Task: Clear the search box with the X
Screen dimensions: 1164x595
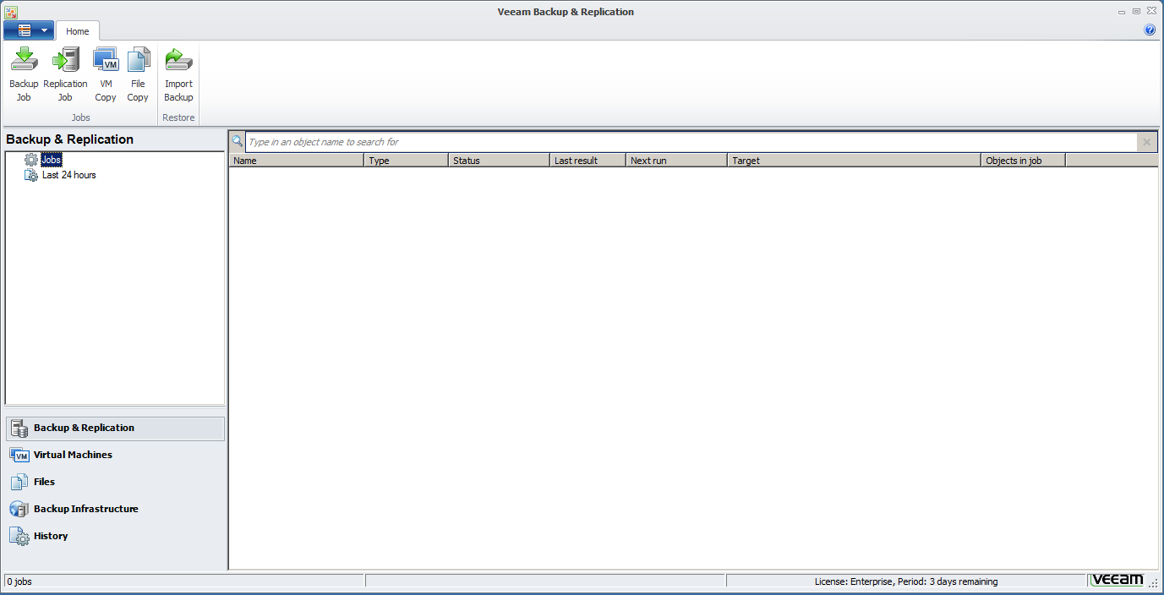Action: click(x=1146, y=142)
